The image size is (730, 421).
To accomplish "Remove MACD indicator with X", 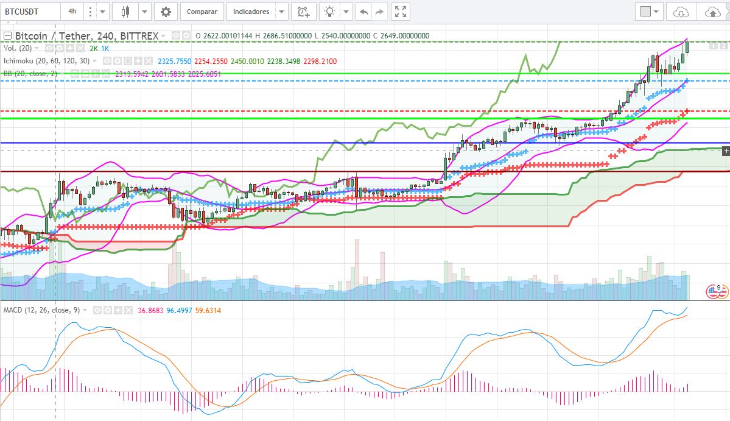I will (128, 310).
